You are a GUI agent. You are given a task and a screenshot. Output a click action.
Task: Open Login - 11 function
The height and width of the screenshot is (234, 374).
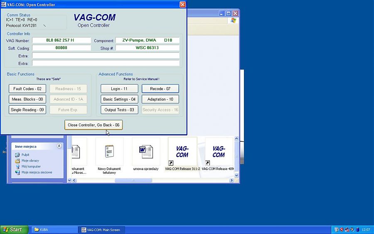[119, 89]
